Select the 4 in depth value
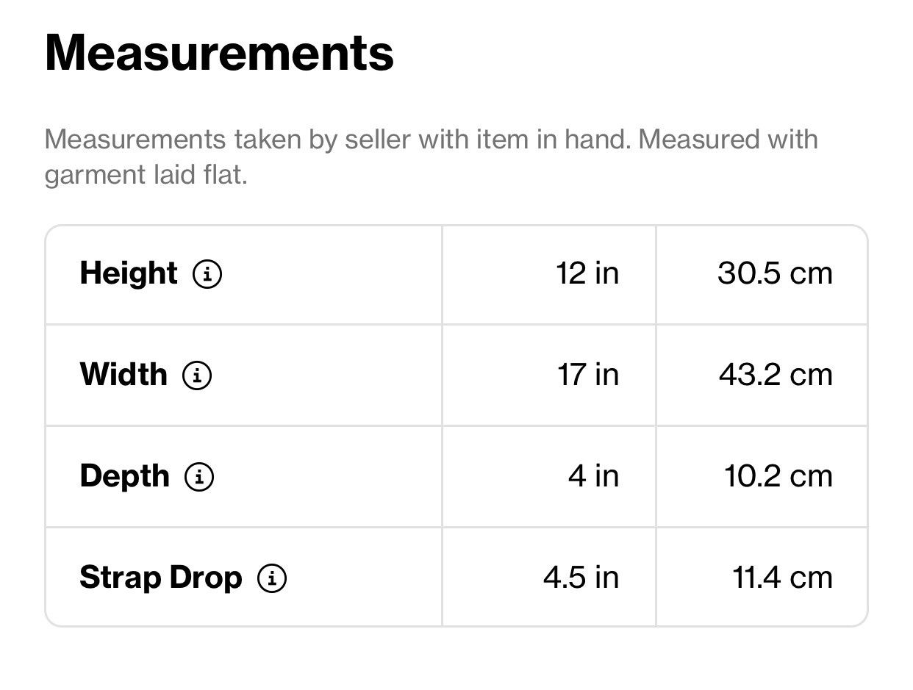Viewport: 913px width, 690px height. (593, 476)
